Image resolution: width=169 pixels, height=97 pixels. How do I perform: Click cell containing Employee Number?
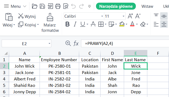click(59, 60)
